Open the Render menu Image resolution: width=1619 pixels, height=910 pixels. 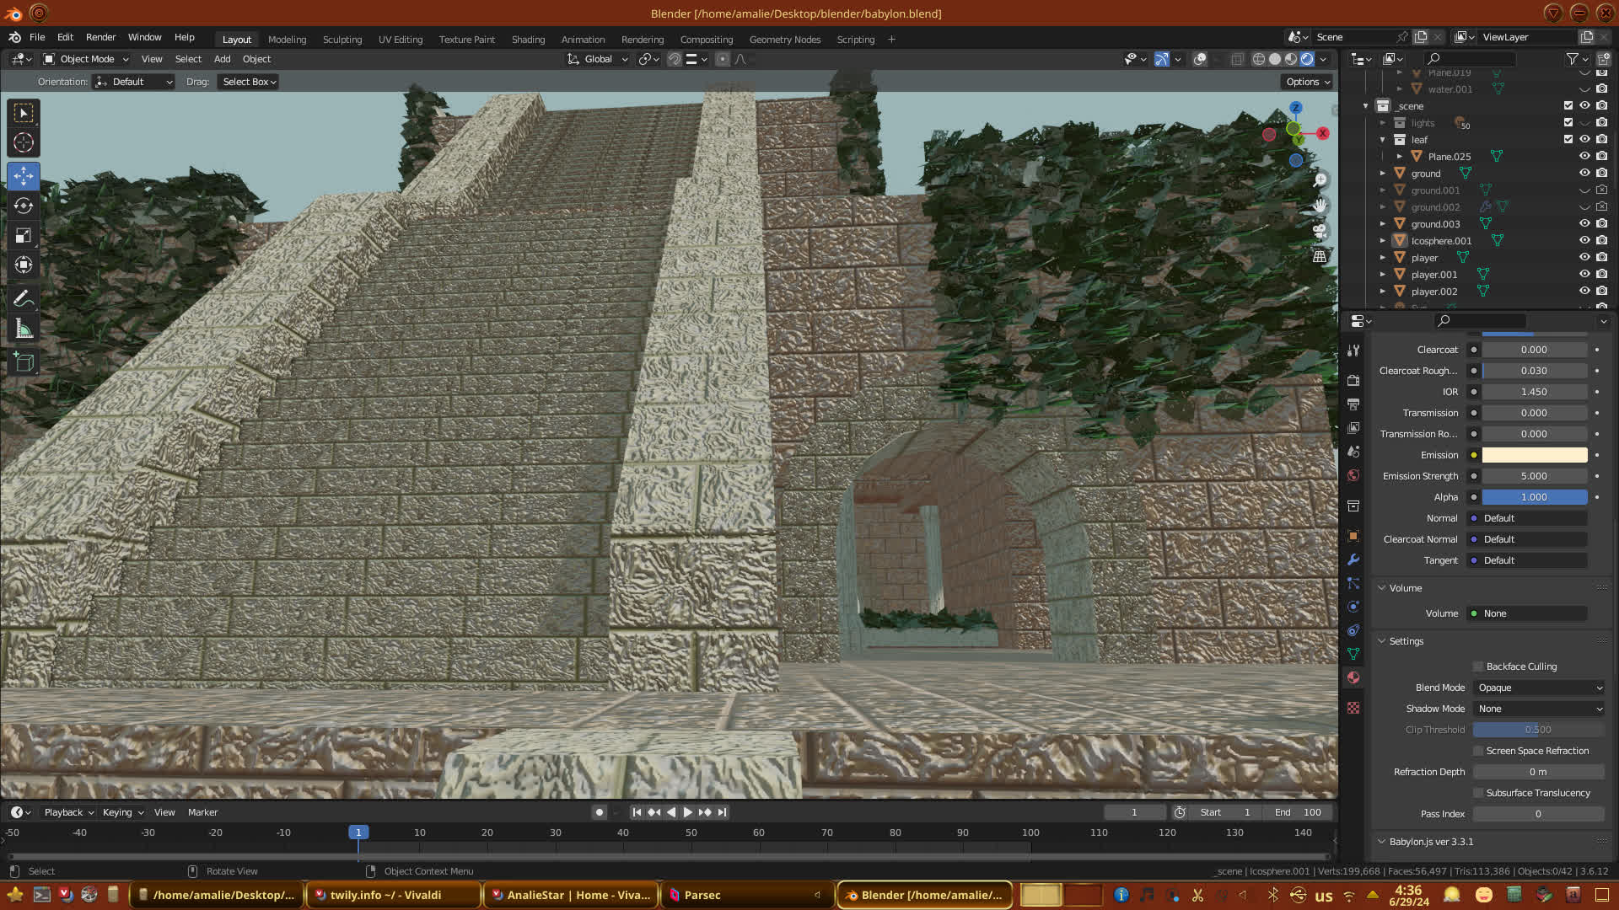point(100,37)
